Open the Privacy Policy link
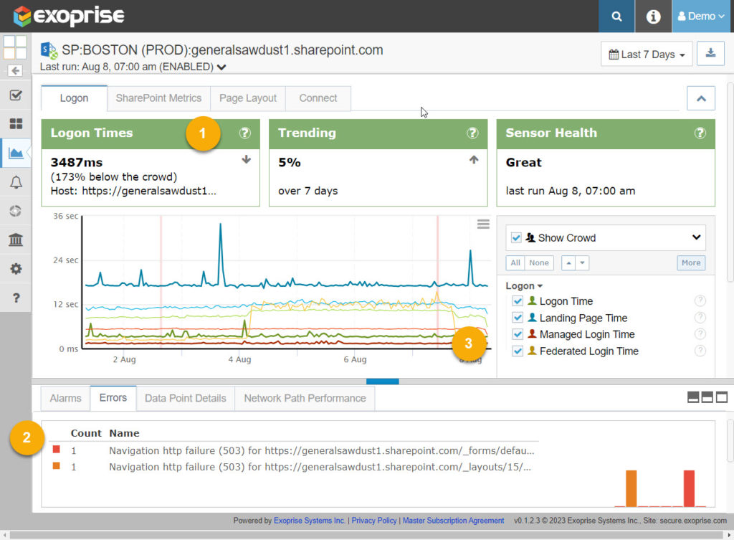Image resolution: width=734 pixels, height=540 pixels. pos(374,521)
